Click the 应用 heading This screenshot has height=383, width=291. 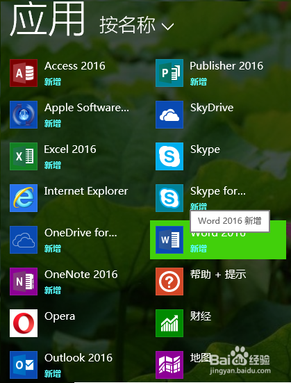[x=47, y=19]
